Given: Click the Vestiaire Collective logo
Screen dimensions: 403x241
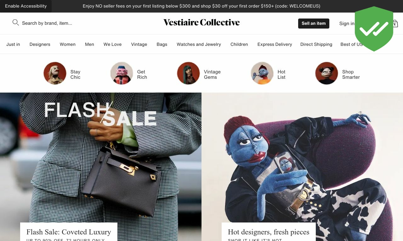Looking at the screenshot, I should (201, 22).
